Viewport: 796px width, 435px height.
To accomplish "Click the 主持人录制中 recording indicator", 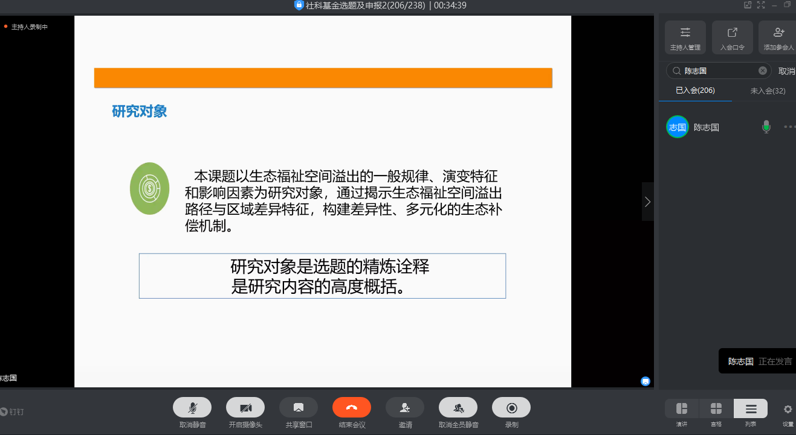I will [x=26, y=27].
